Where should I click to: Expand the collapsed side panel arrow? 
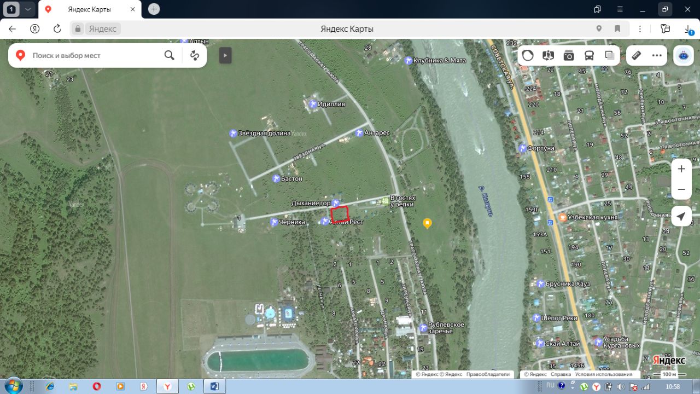tap(225, 55)
